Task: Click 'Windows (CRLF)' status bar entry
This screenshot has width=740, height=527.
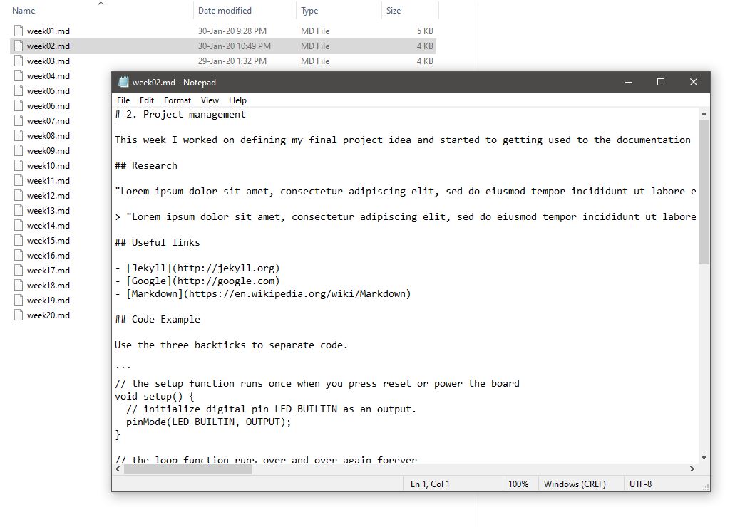Action: pyautogui.click(x=575, y=484)
